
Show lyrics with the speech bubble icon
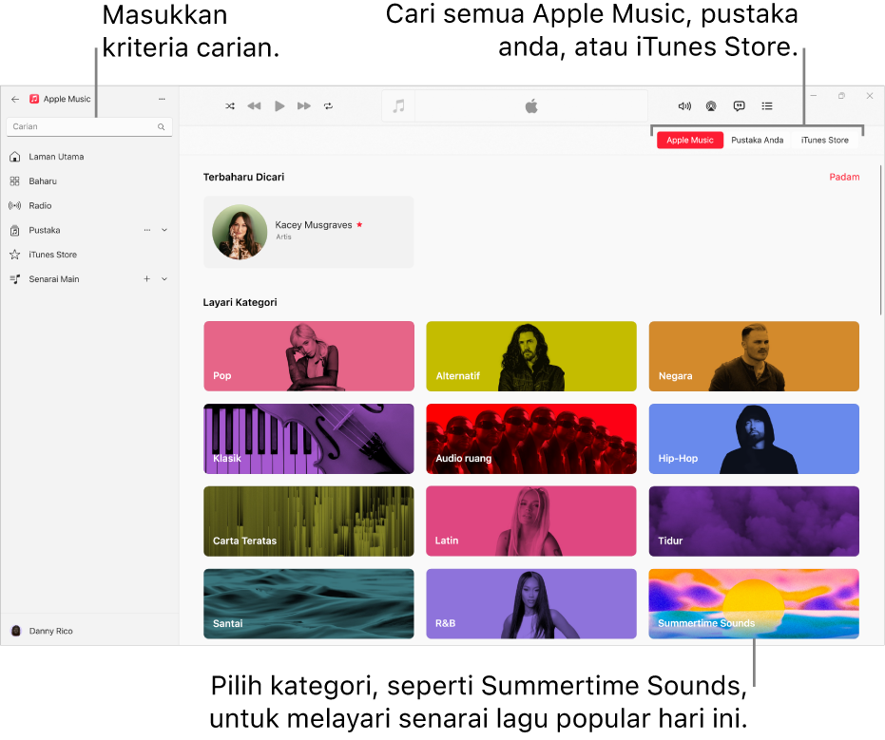(x=739, y=106)
